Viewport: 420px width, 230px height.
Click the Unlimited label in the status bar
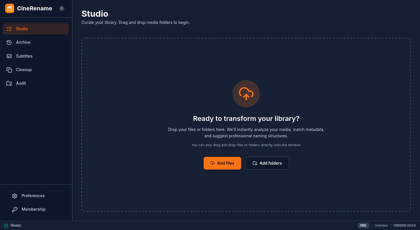381,225
